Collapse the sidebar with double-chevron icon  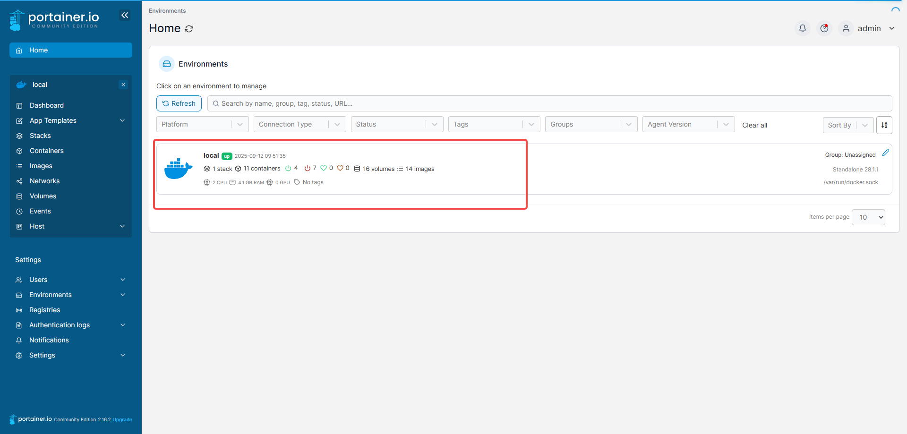[x=125, y=15]
